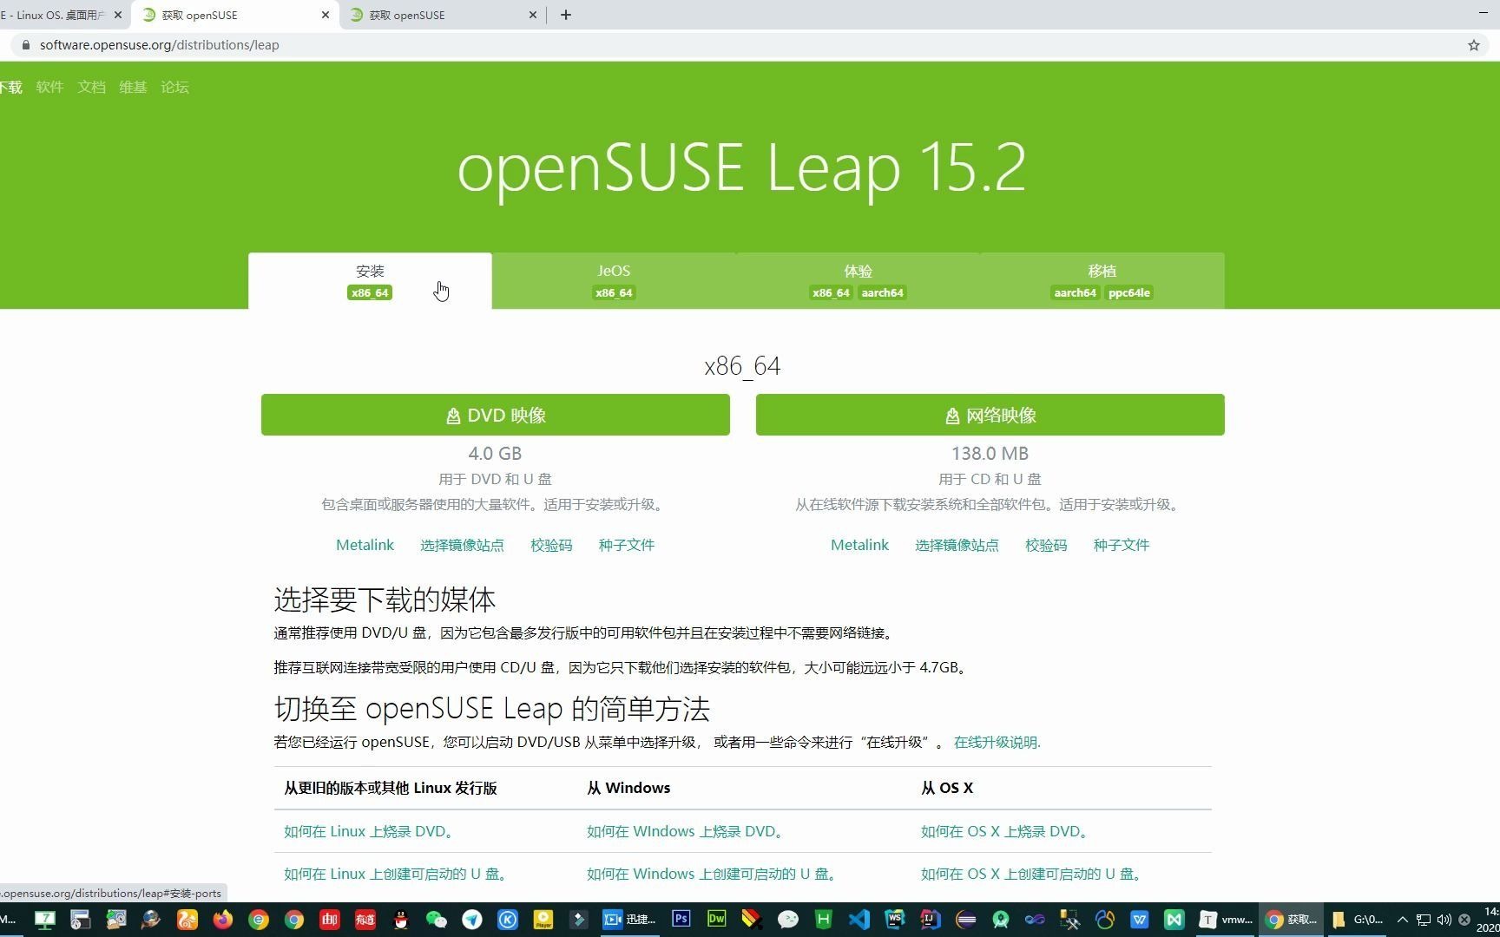Viewport: 1500px width, 937px height.
Task: Open the blue paper-plane app icon
Action: coord(472,920)
